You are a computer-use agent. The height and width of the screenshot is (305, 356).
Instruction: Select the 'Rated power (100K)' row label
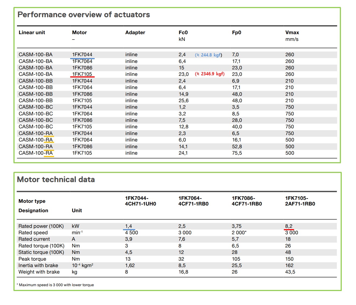pos(41,226)
